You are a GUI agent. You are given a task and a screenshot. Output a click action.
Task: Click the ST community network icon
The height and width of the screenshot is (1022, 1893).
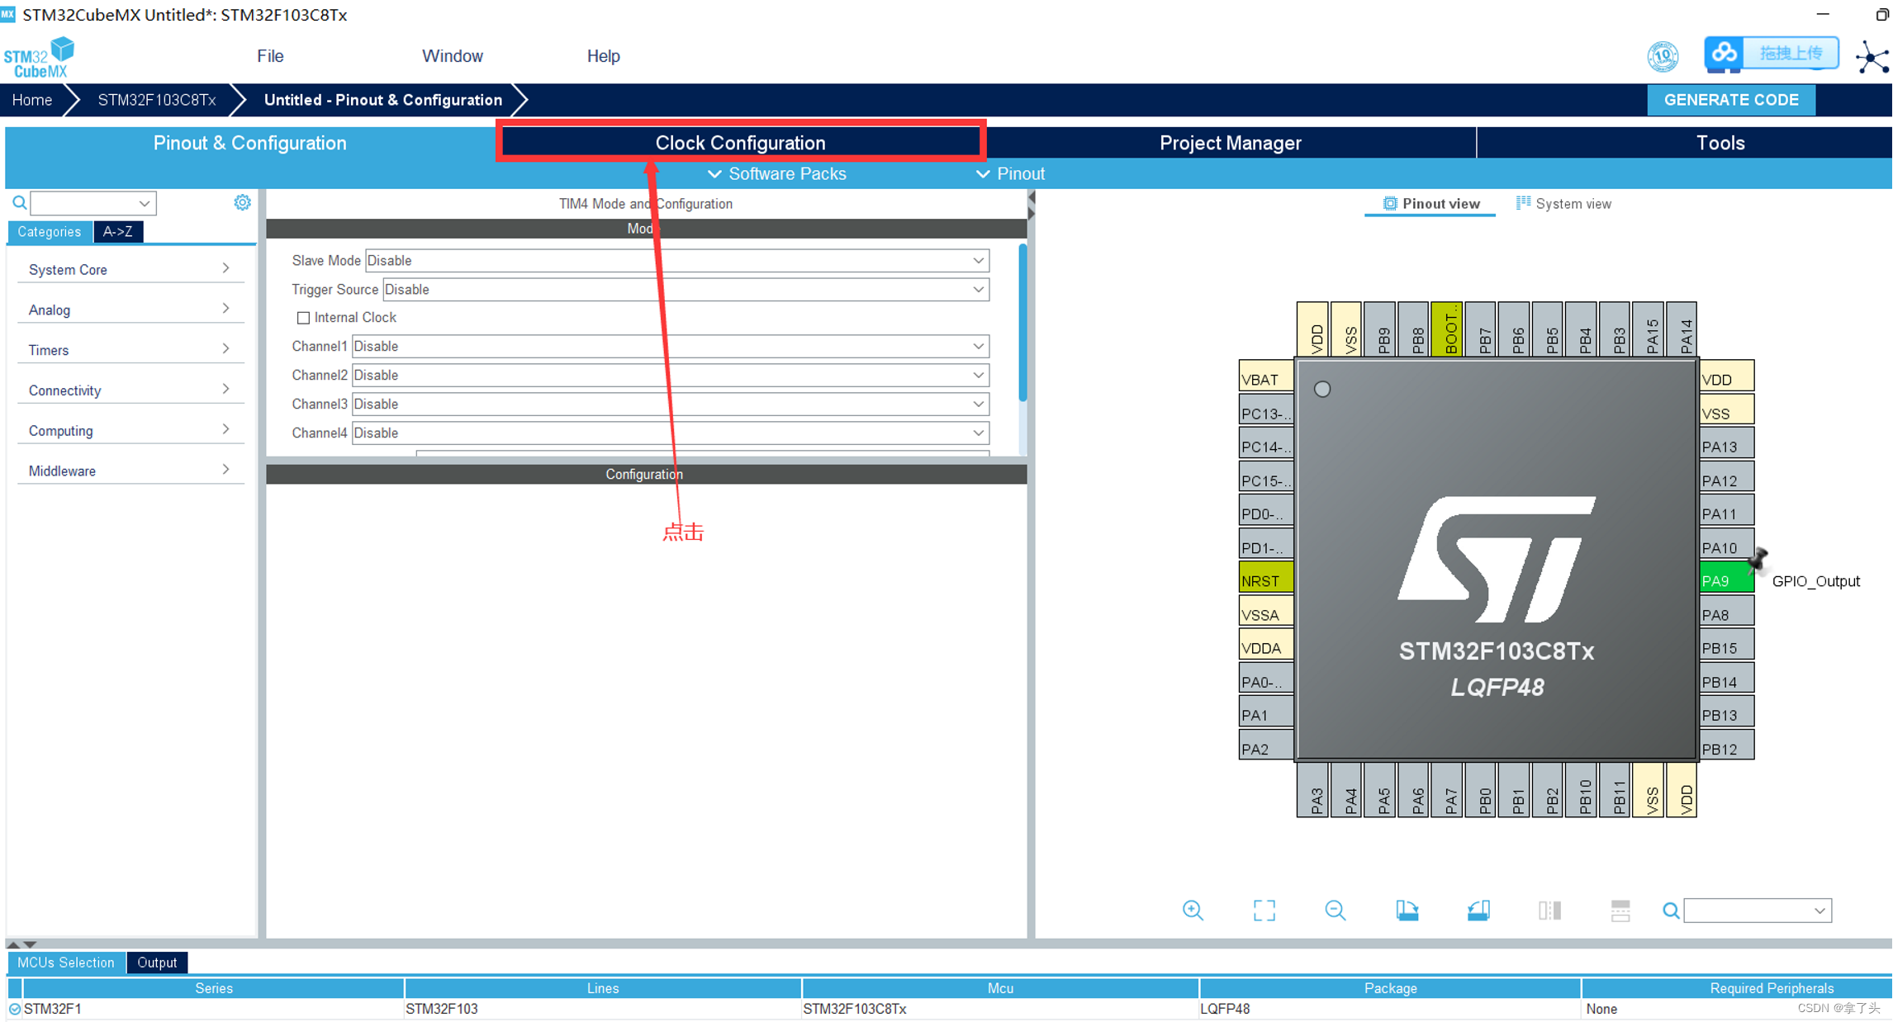pyautogui.click(x=1871, y=58)
